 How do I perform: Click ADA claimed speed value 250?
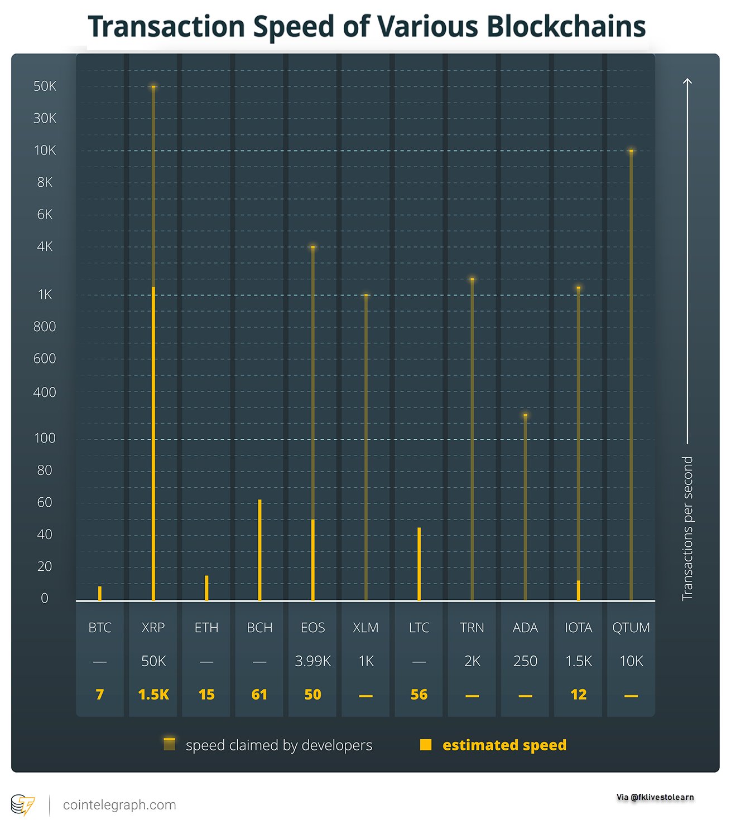[x=525, y=661]
